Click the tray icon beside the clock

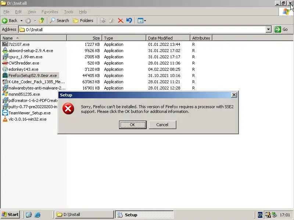(x=275, y=214)
